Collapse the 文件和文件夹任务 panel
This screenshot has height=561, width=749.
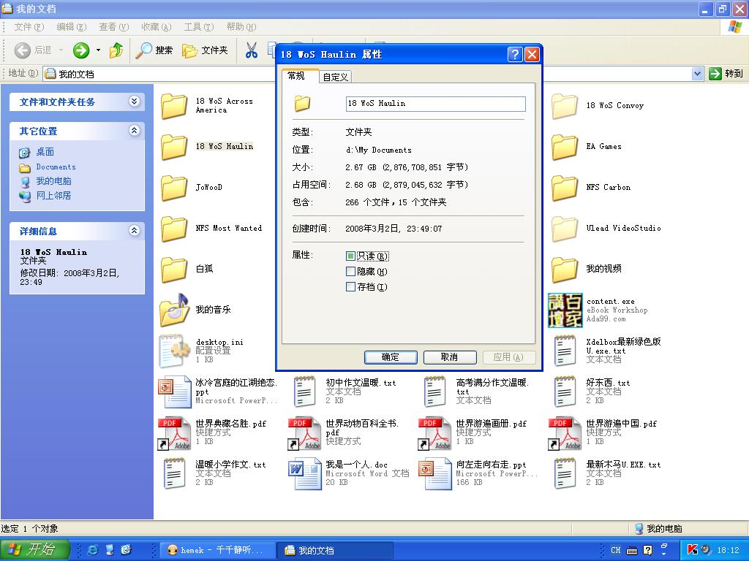[x=135, y=102]
